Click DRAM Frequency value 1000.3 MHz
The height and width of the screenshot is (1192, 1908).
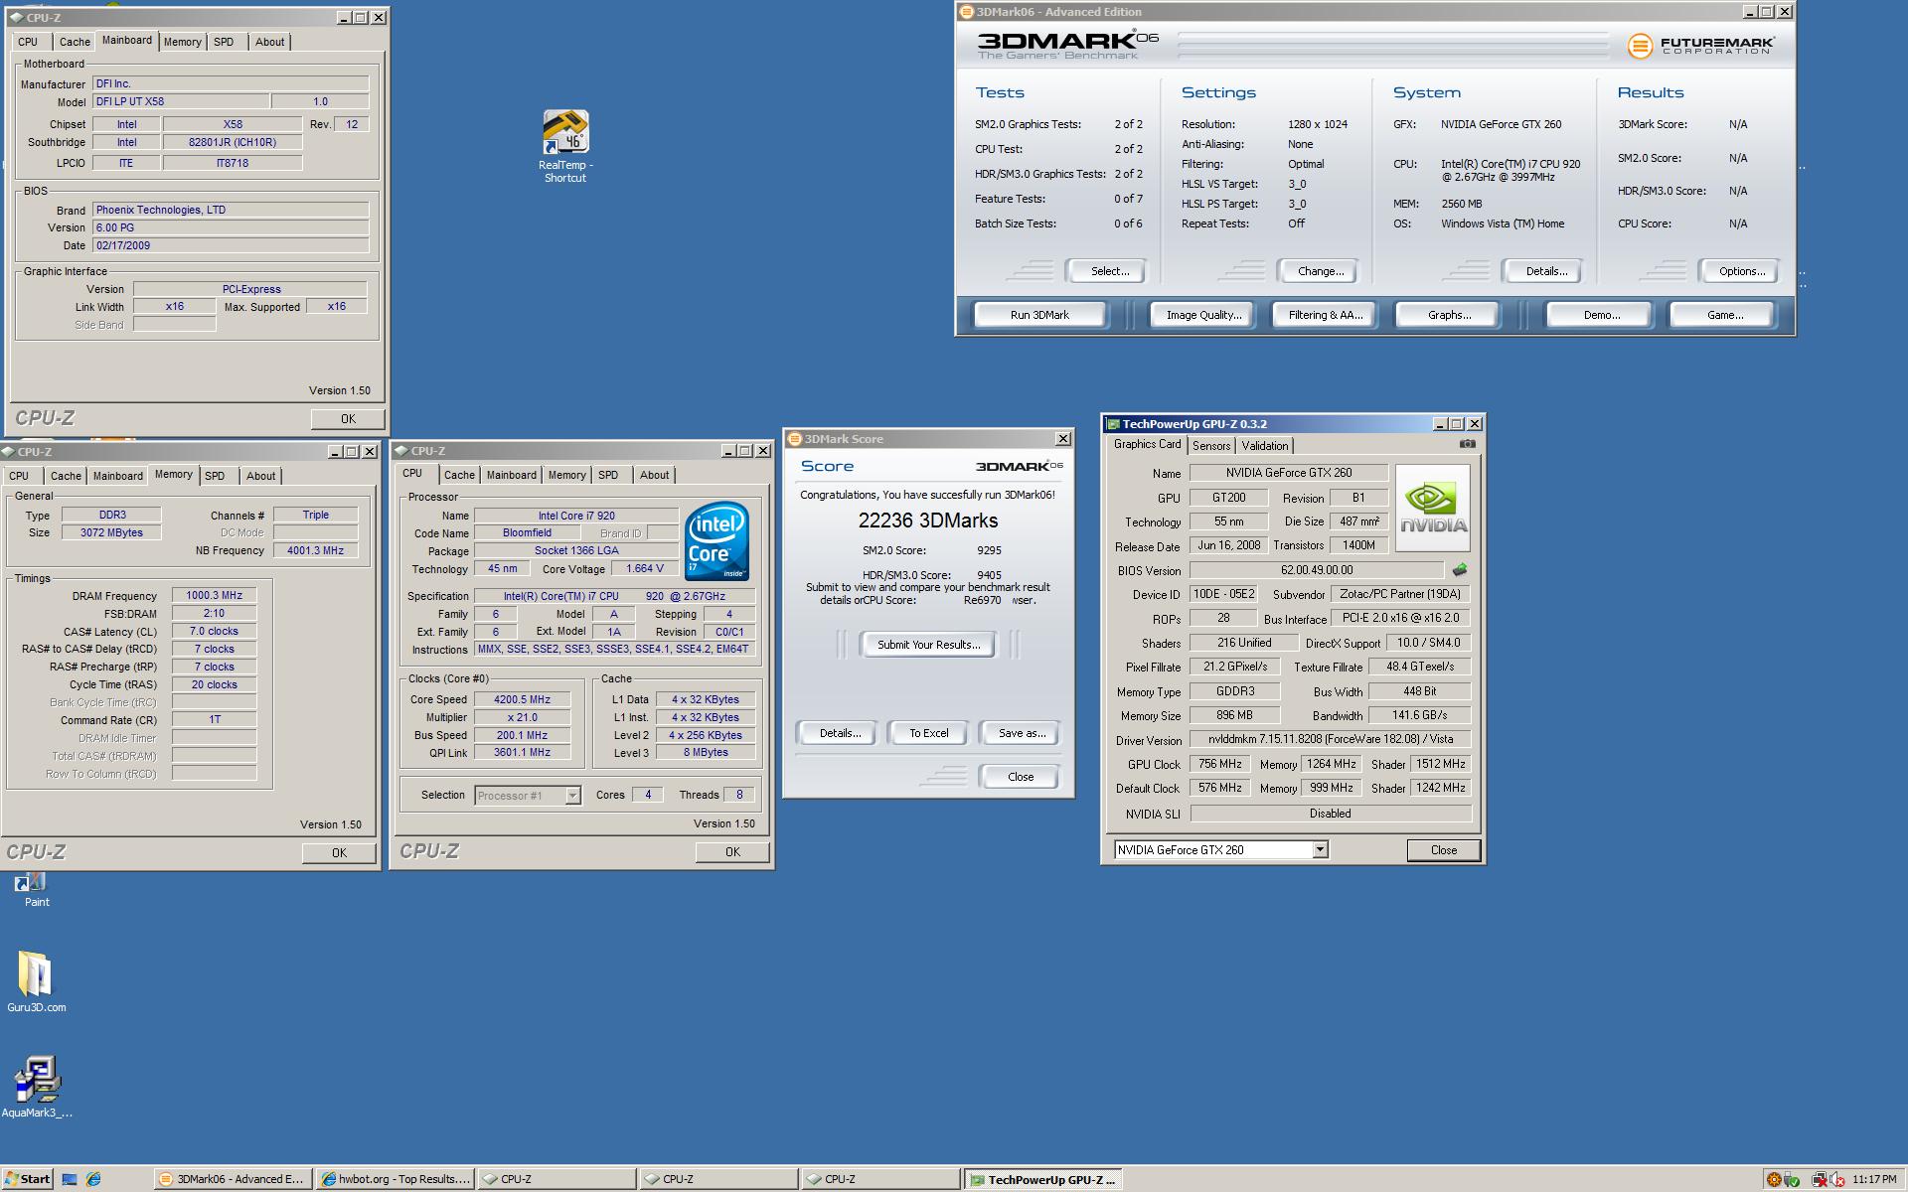214,595
